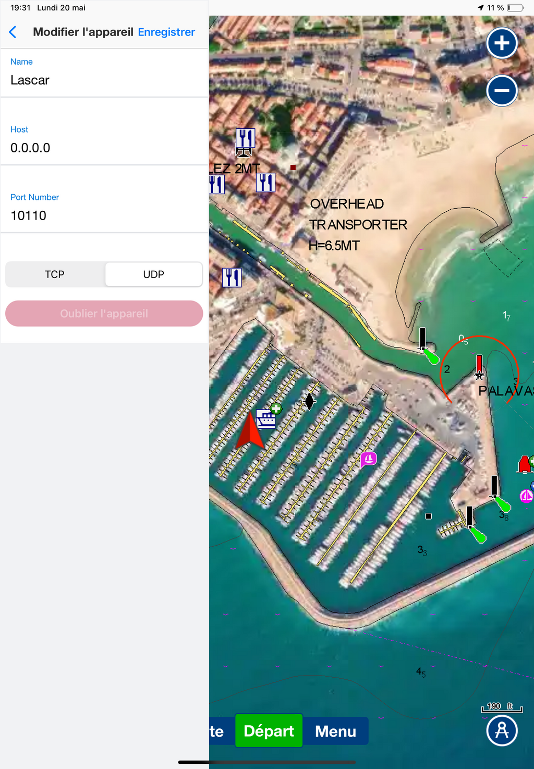
Task: Tap the red boat position arrow
Action: tap(250, 430)
